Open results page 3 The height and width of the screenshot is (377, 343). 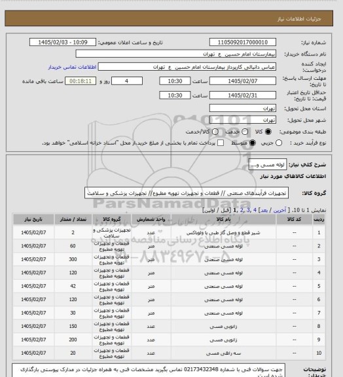(248, 210)
